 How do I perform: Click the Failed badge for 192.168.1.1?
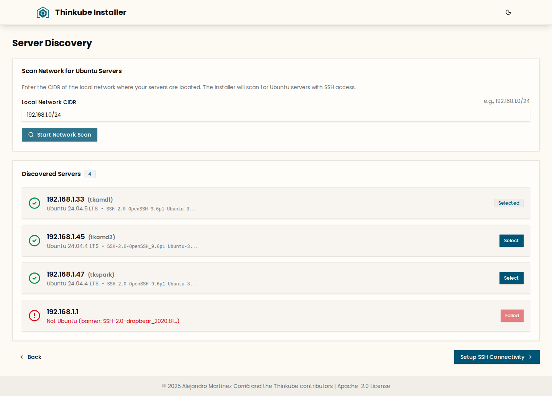tap(512, 316)
